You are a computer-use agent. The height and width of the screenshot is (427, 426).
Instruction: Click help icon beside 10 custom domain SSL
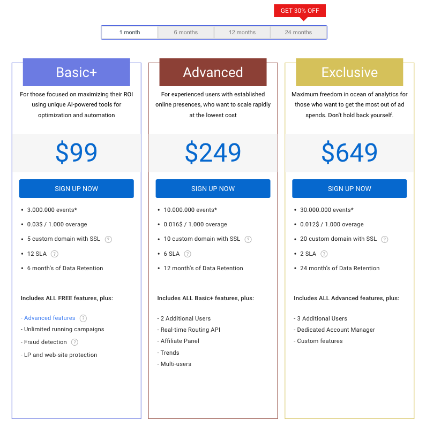tap(248, 239)
